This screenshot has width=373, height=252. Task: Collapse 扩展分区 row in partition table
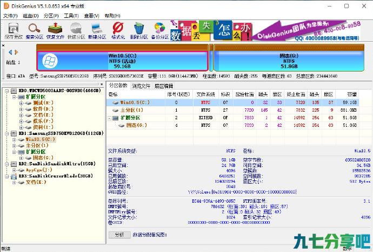(110, 118)
